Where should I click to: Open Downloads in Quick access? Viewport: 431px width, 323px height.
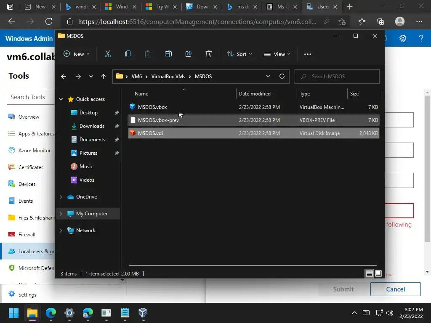pos(92,126)
